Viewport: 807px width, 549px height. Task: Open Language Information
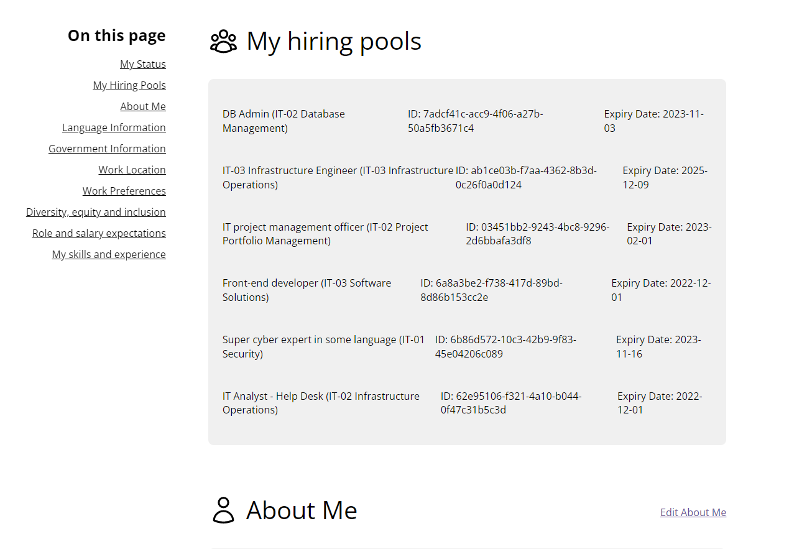click(x=114, y=127)
